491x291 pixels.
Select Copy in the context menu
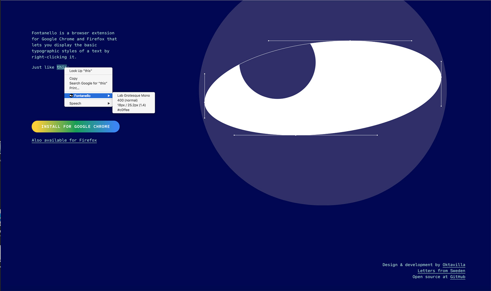coord(73,78)
